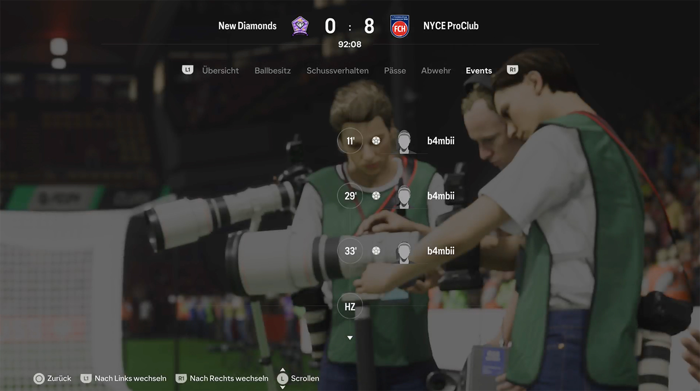Click NYCE ProClub score 8

pyautogui.click(x=369, y=26)
